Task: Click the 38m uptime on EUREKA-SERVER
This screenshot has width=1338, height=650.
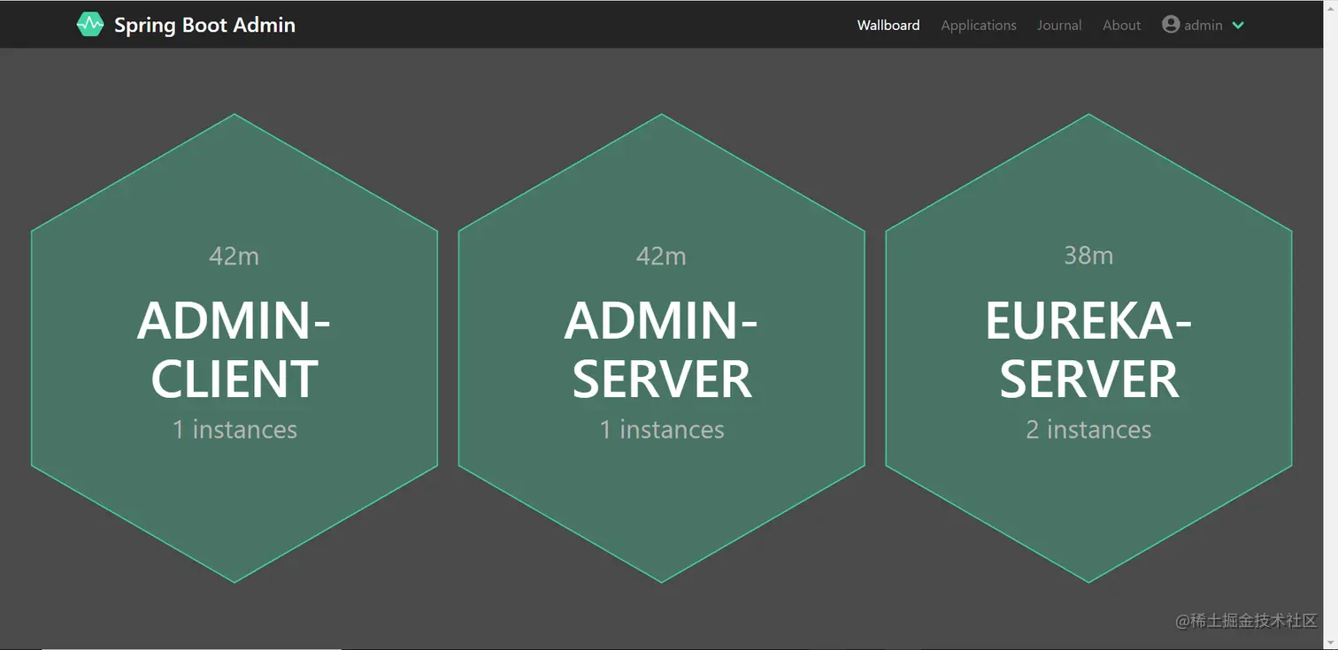Action: point(1088,256)
